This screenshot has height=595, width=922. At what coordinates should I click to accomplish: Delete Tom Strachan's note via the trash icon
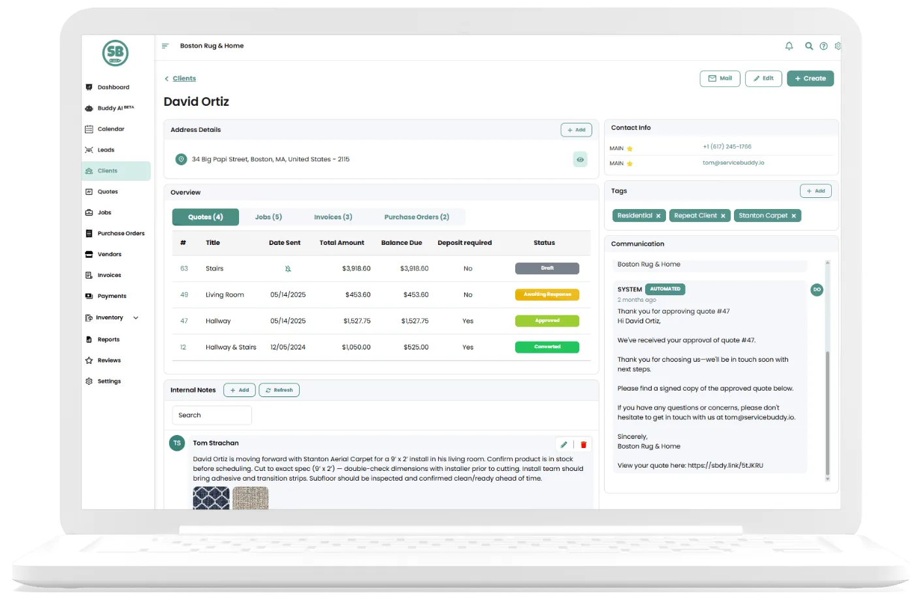pyautogui.click(x=583, y=444)
